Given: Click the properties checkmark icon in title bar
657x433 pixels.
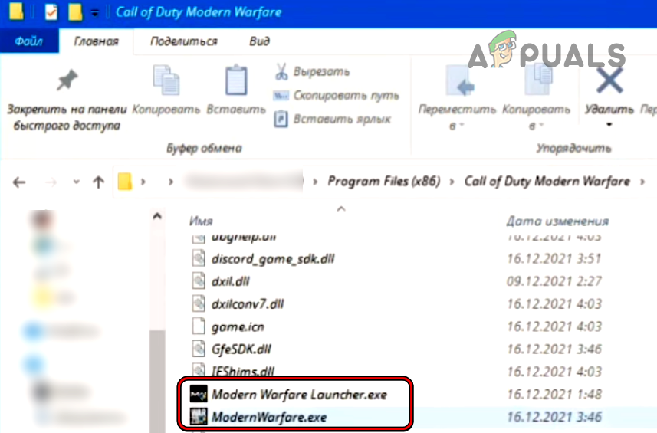Looking at the screenshot, I should [x=51, y=11].
